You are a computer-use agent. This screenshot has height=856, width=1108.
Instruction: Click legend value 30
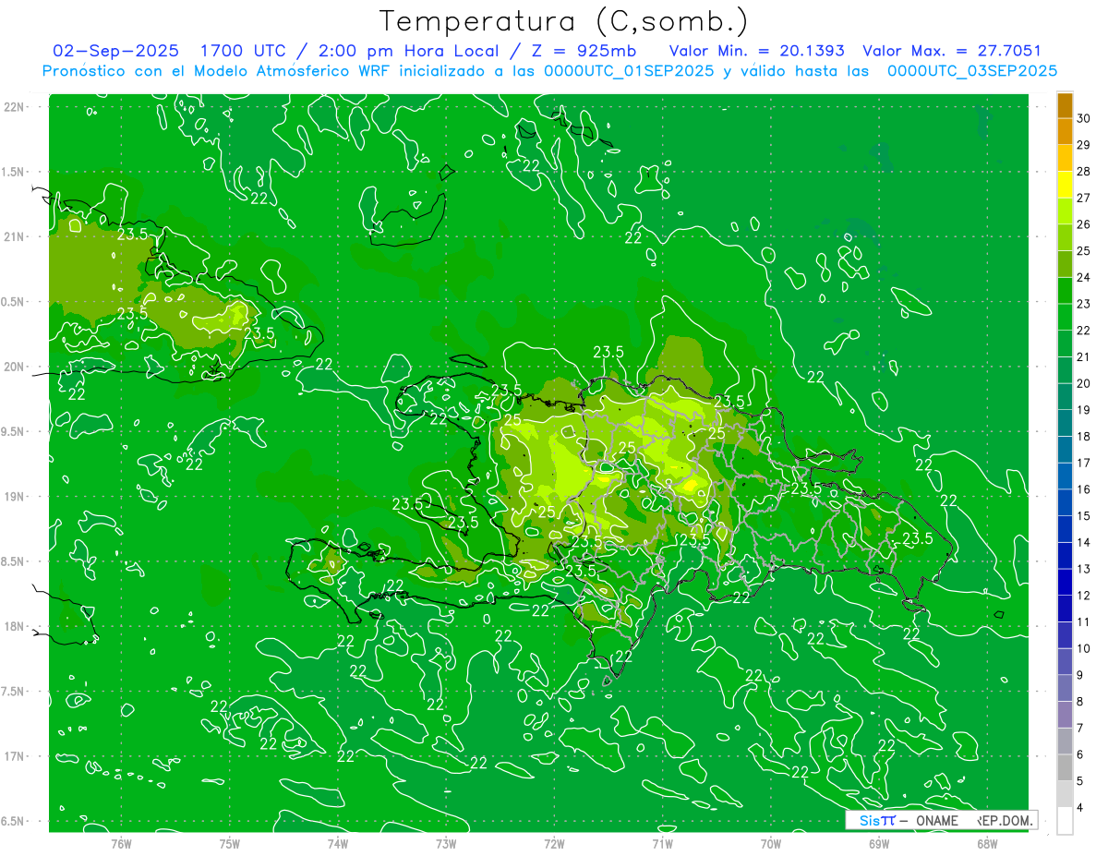point(1084,118)
